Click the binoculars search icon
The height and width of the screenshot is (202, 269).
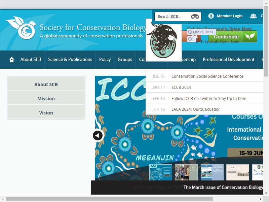pyautogui.click(x=195, y=16)
